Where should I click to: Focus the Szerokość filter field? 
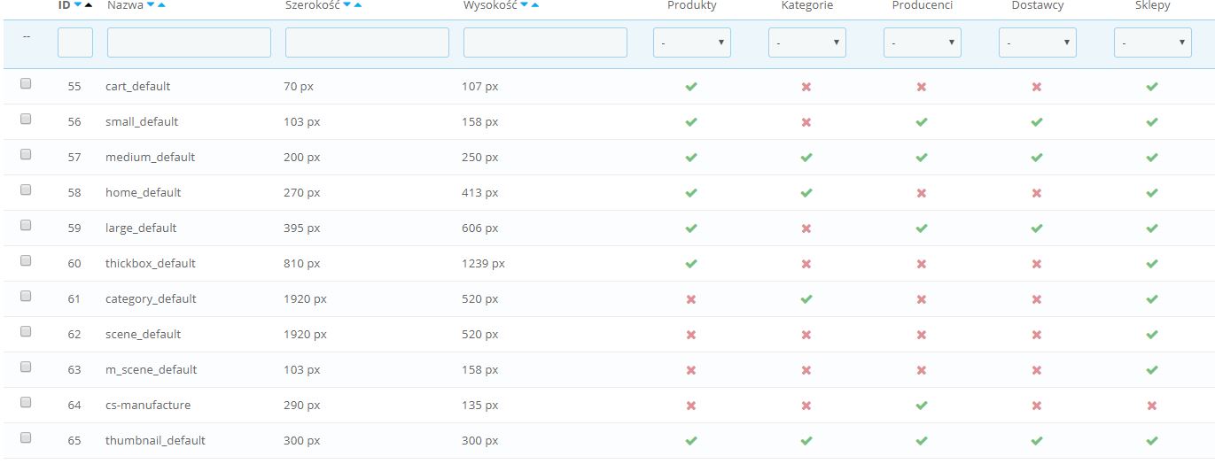[367, 43]
